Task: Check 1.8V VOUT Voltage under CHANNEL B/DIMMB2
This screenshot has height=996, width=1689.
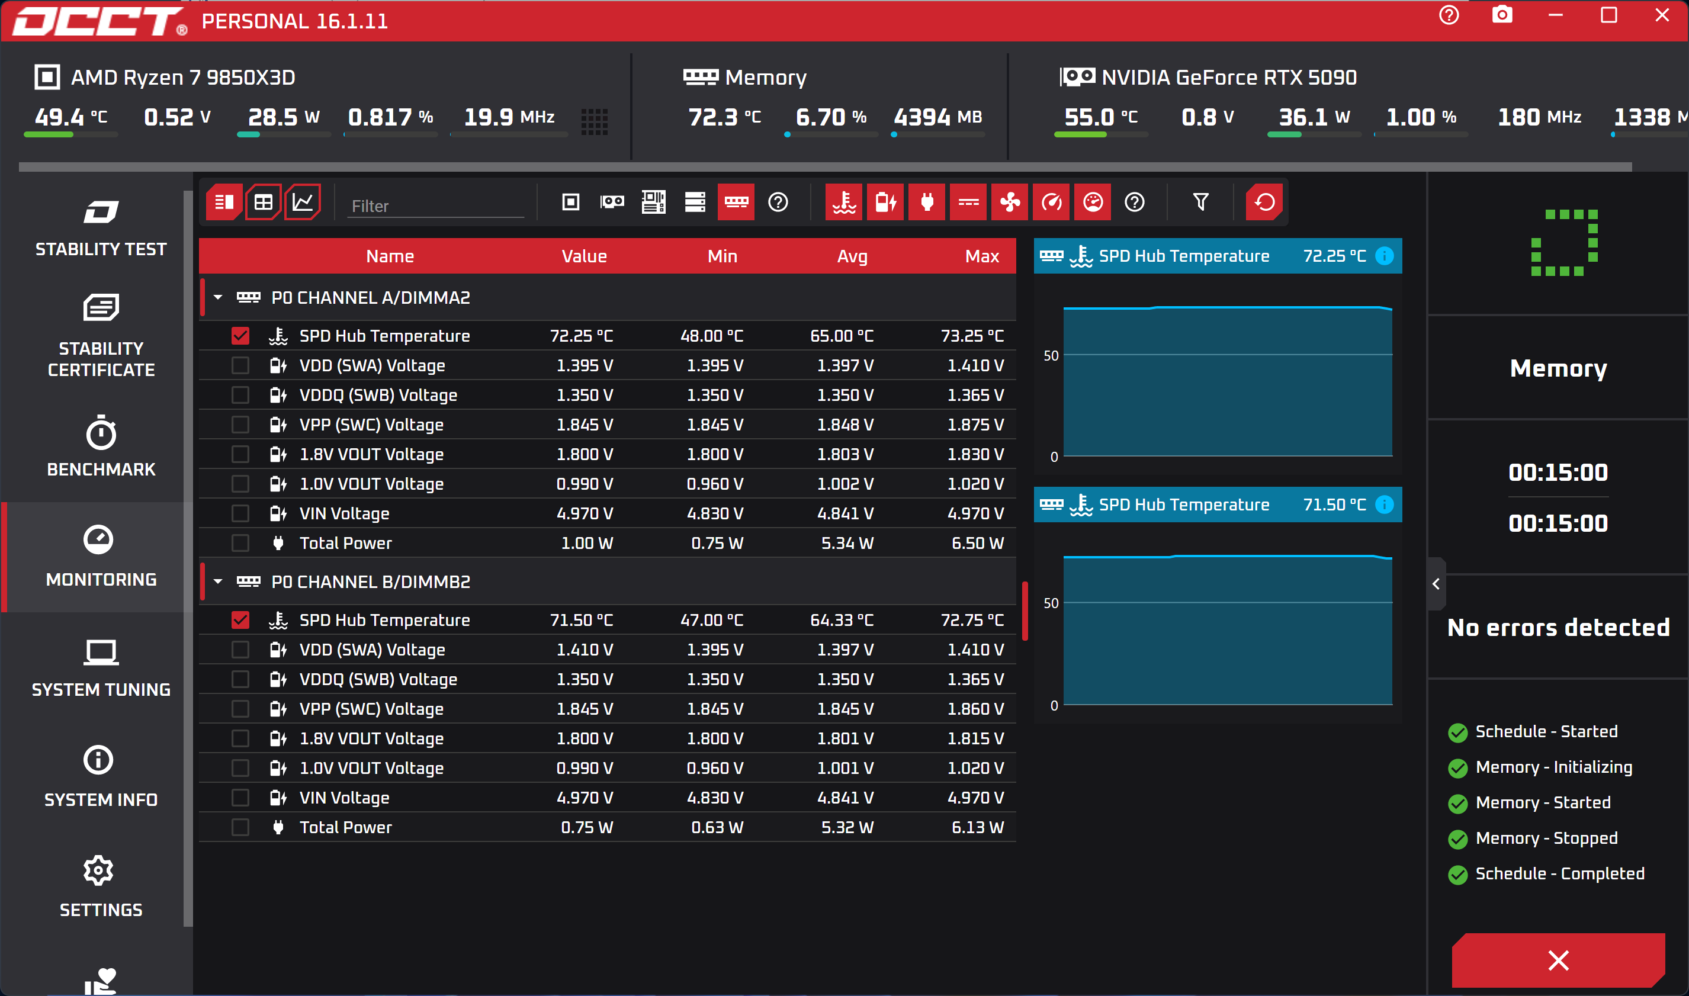Action: pyautogui.click(x=240, y=738)
